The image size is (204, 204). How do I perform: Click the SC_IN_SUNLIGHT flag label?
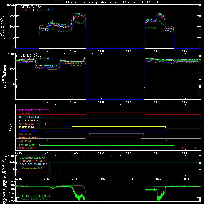click(x=29, y=120)
